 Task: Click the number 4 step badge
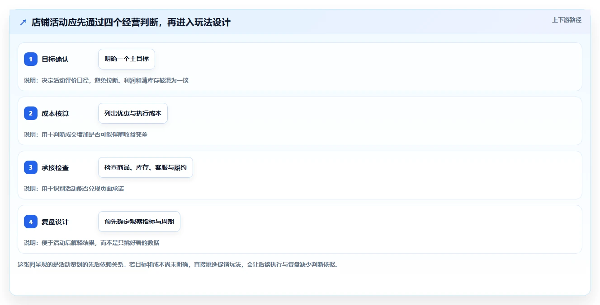tap(31, 222)
